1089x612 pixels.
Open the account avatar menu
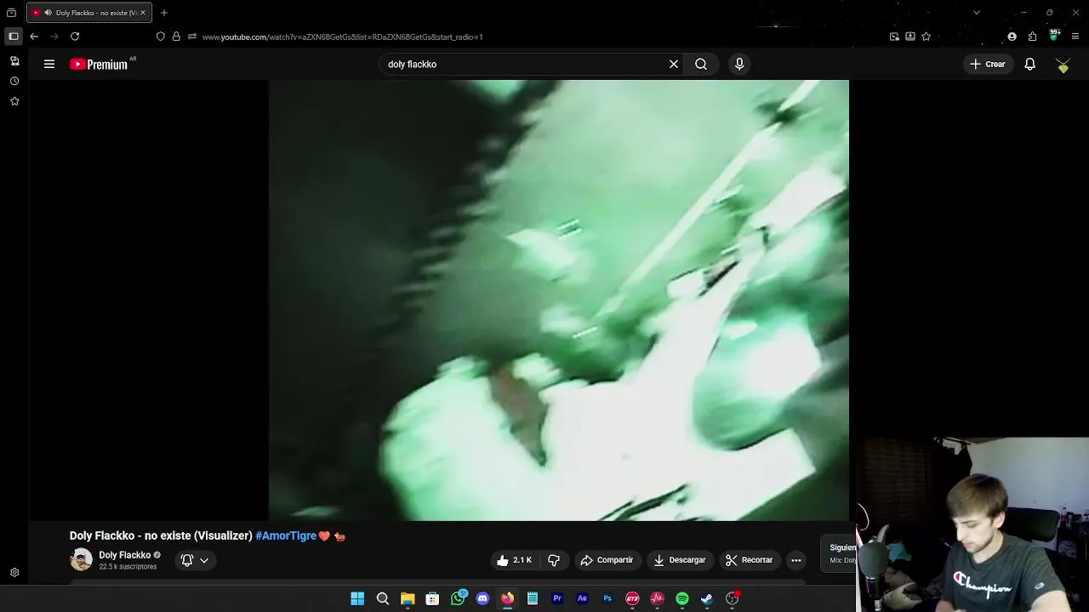pyautogui.click(x=1063, y=65)
